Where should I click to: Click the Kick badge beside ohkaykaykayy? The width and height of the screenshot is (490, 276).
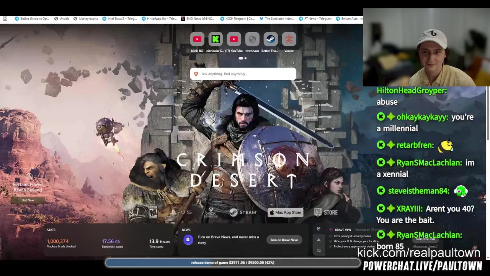[x=381, y=117]
